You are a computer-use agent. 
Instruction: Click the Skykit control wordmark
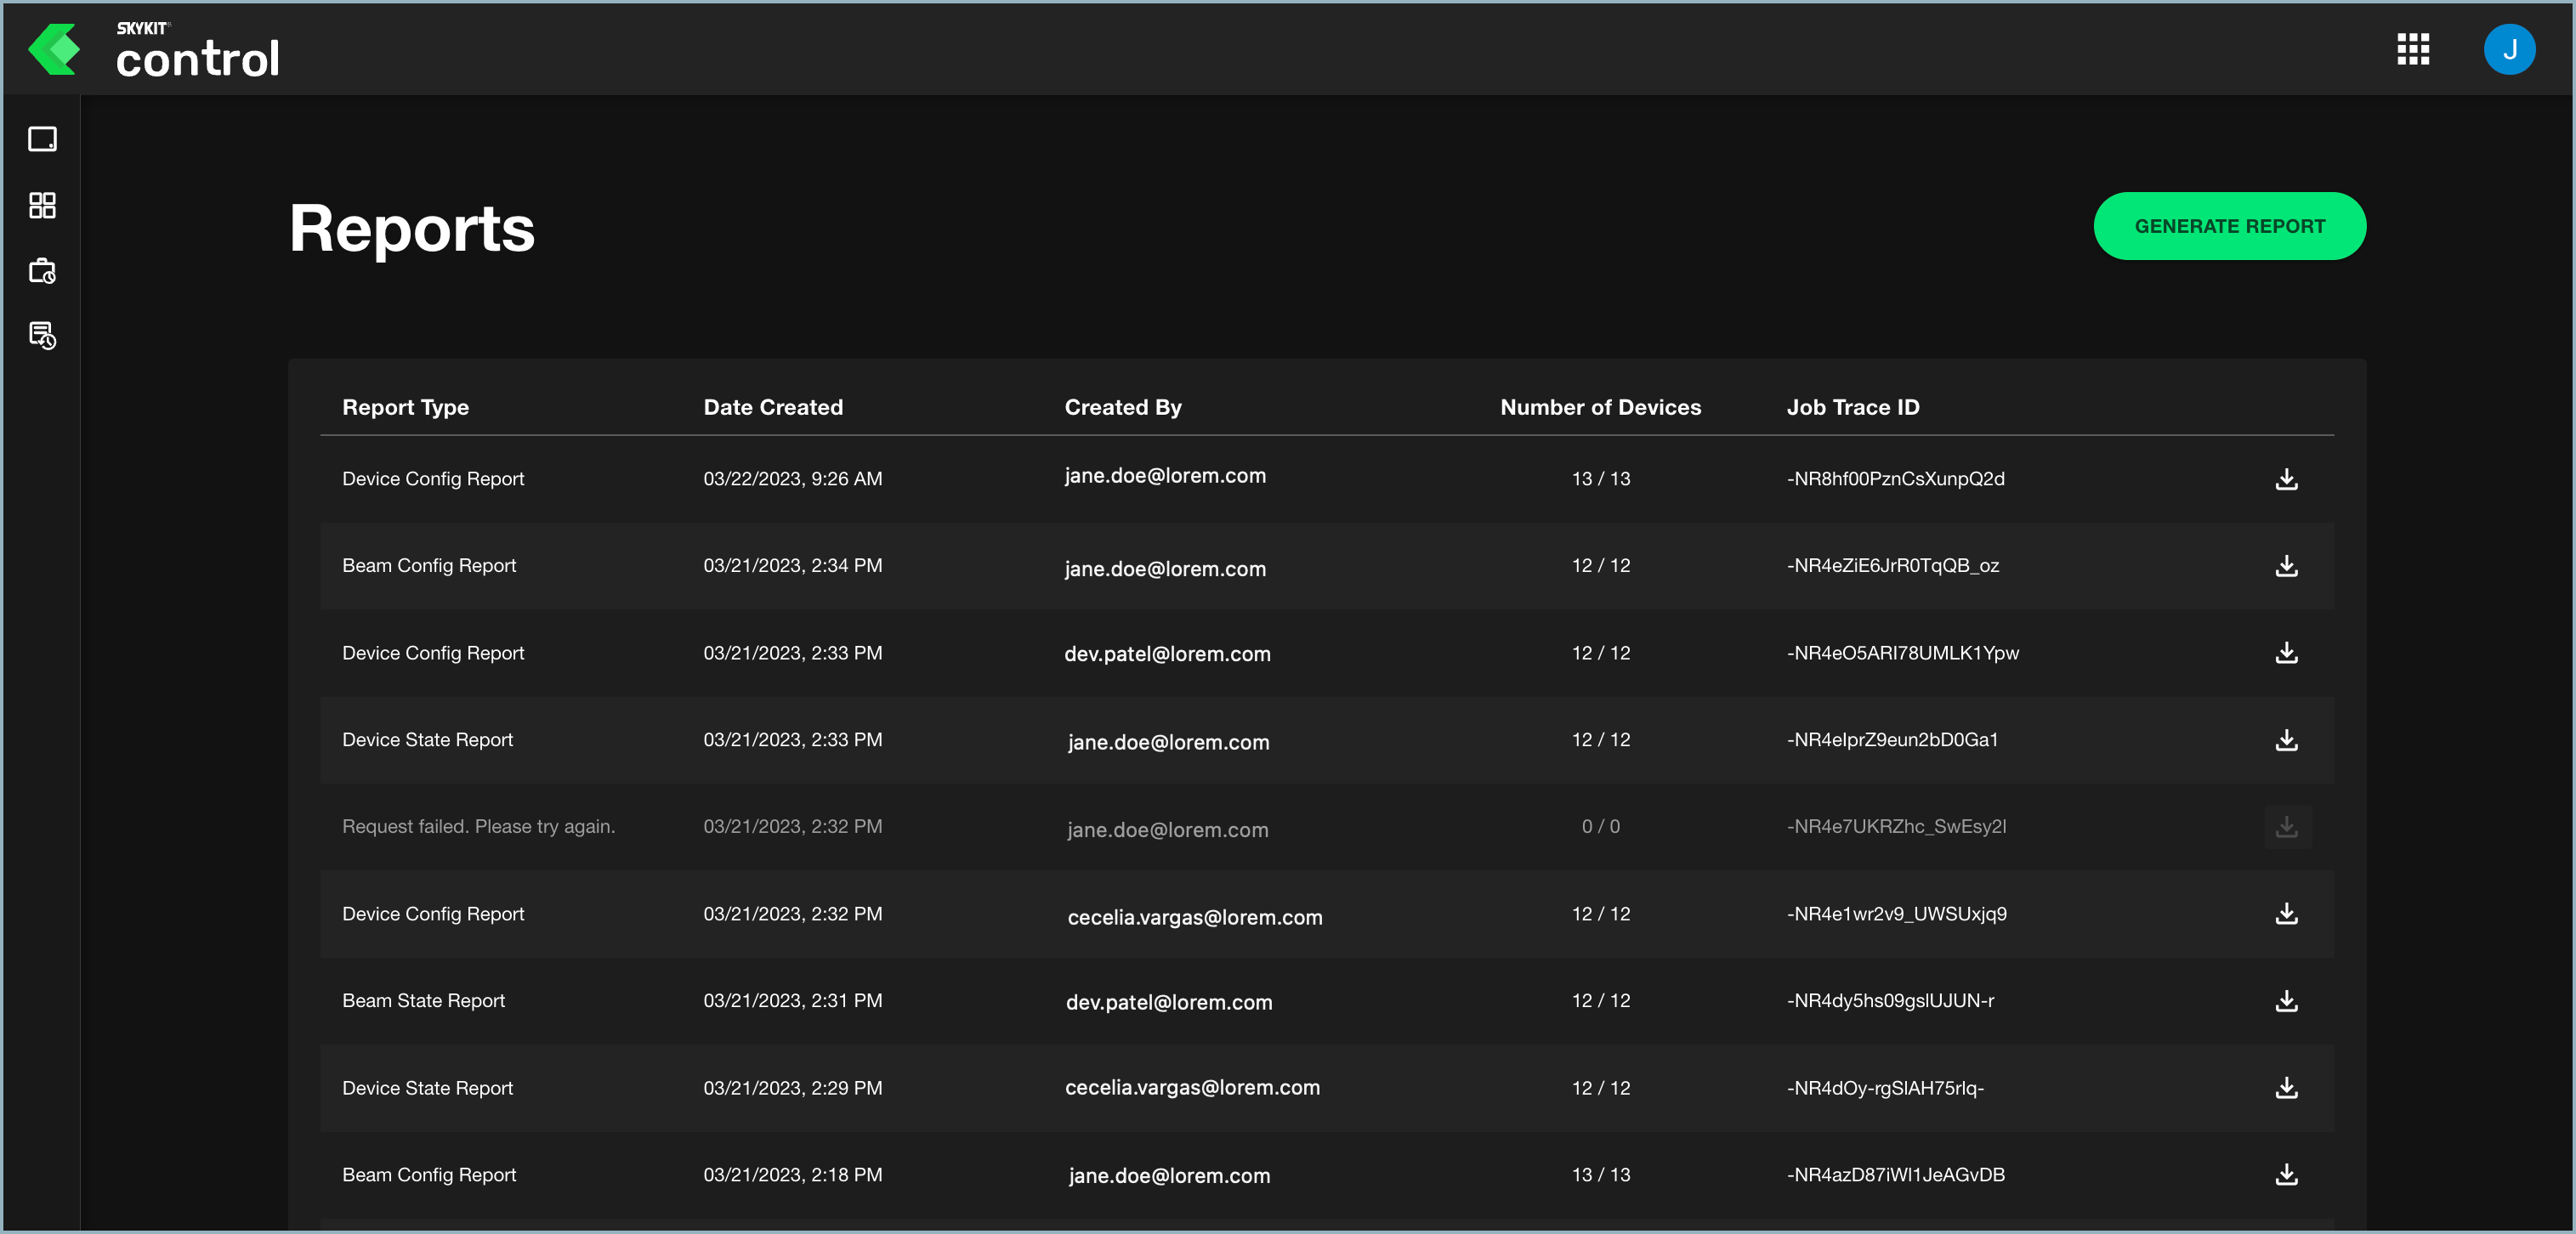pyautogui.click(x=197, y=50)
